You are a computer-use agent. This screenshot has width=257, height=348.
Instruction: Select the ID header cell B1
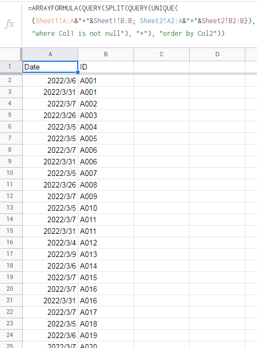click(x=106, y=67)
